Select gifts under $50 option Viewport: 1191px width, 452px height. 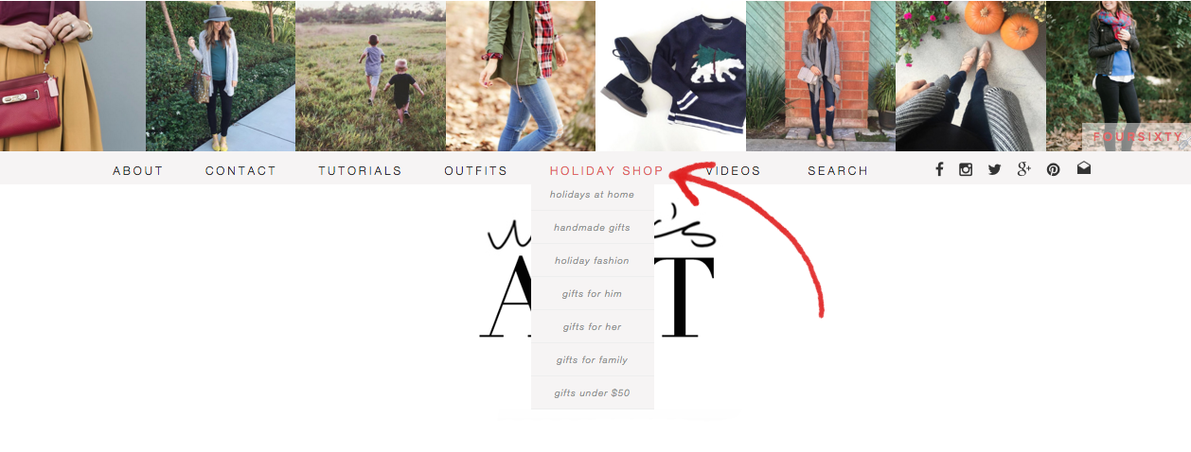point(593,393)
